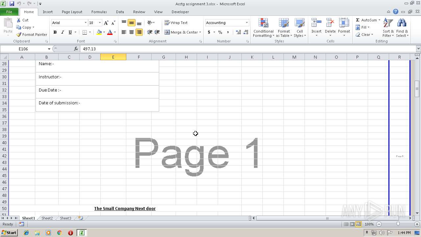Open the File tab

9,12
